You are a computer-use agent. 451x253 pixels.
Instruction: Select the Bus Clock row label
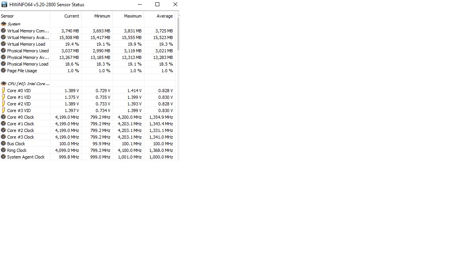point(16,144)
